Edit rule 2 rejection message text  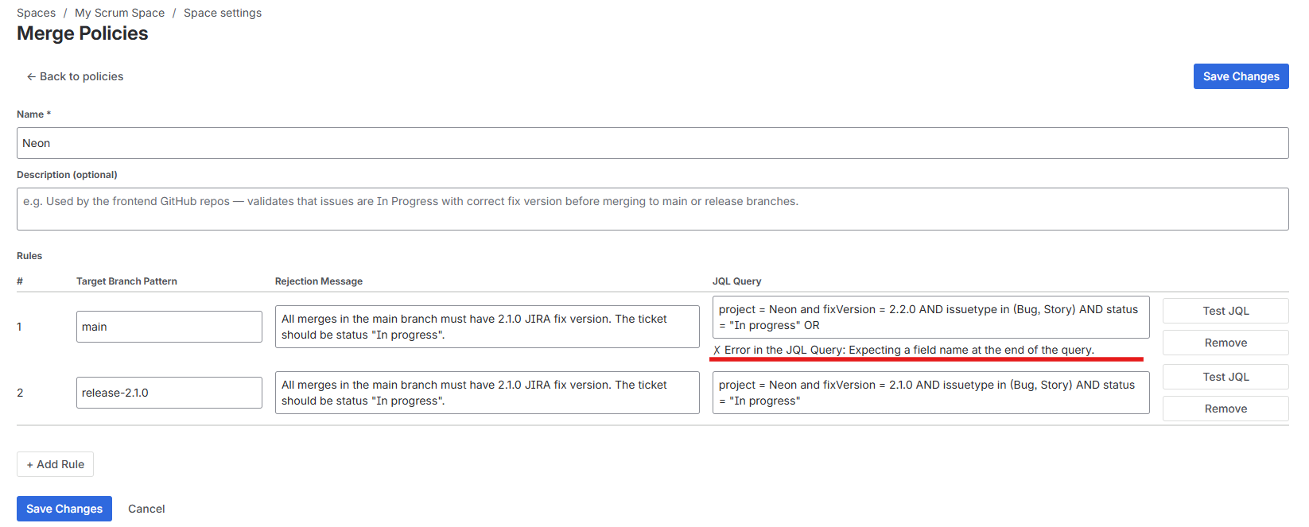tap(487, 393)
